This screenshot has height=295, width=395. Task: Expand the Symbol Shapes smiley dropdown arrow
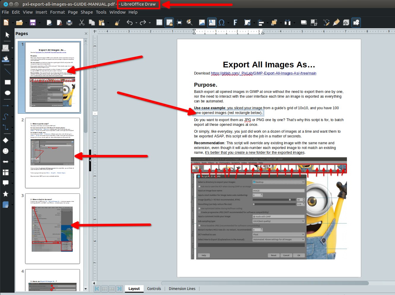(12, 151)
